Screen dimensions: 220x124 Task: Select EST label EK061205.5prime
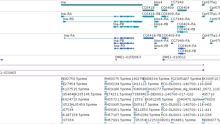[159, 100]
